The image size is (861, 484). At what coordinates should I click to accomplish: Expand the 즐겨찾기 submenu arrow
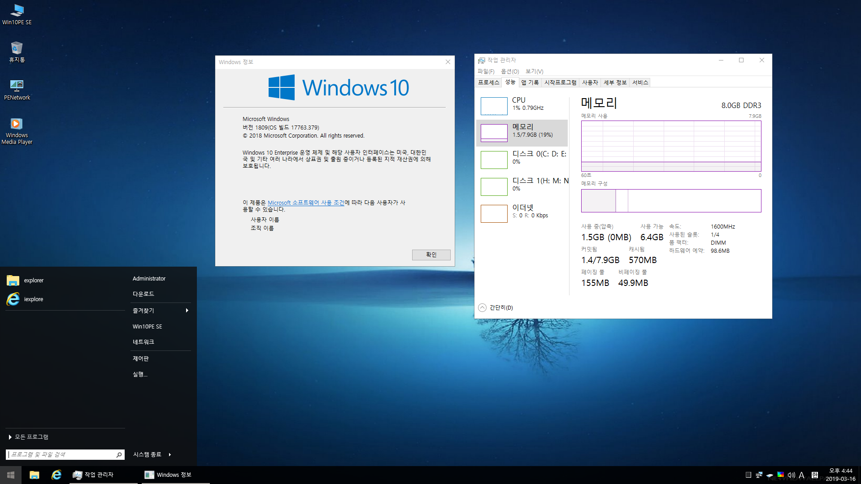pos(187,311)
